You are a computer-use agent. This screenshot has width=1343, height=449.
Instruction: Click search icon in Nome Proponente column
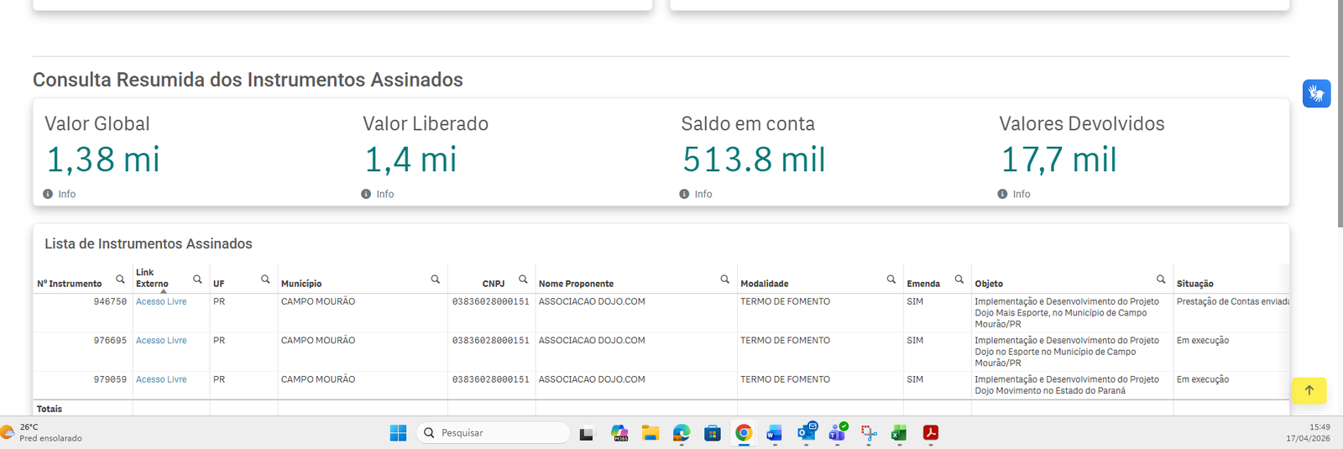[724, 279]
